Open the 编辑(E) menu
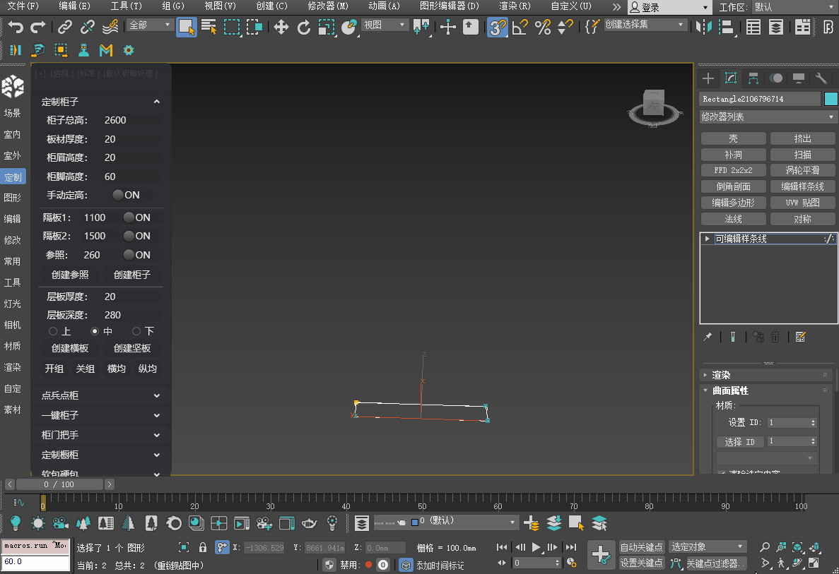 [74, 6]
